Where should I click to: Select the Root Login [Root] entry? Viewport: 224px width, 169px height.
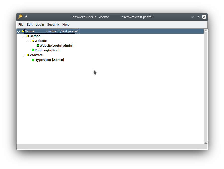coord(47,50)
